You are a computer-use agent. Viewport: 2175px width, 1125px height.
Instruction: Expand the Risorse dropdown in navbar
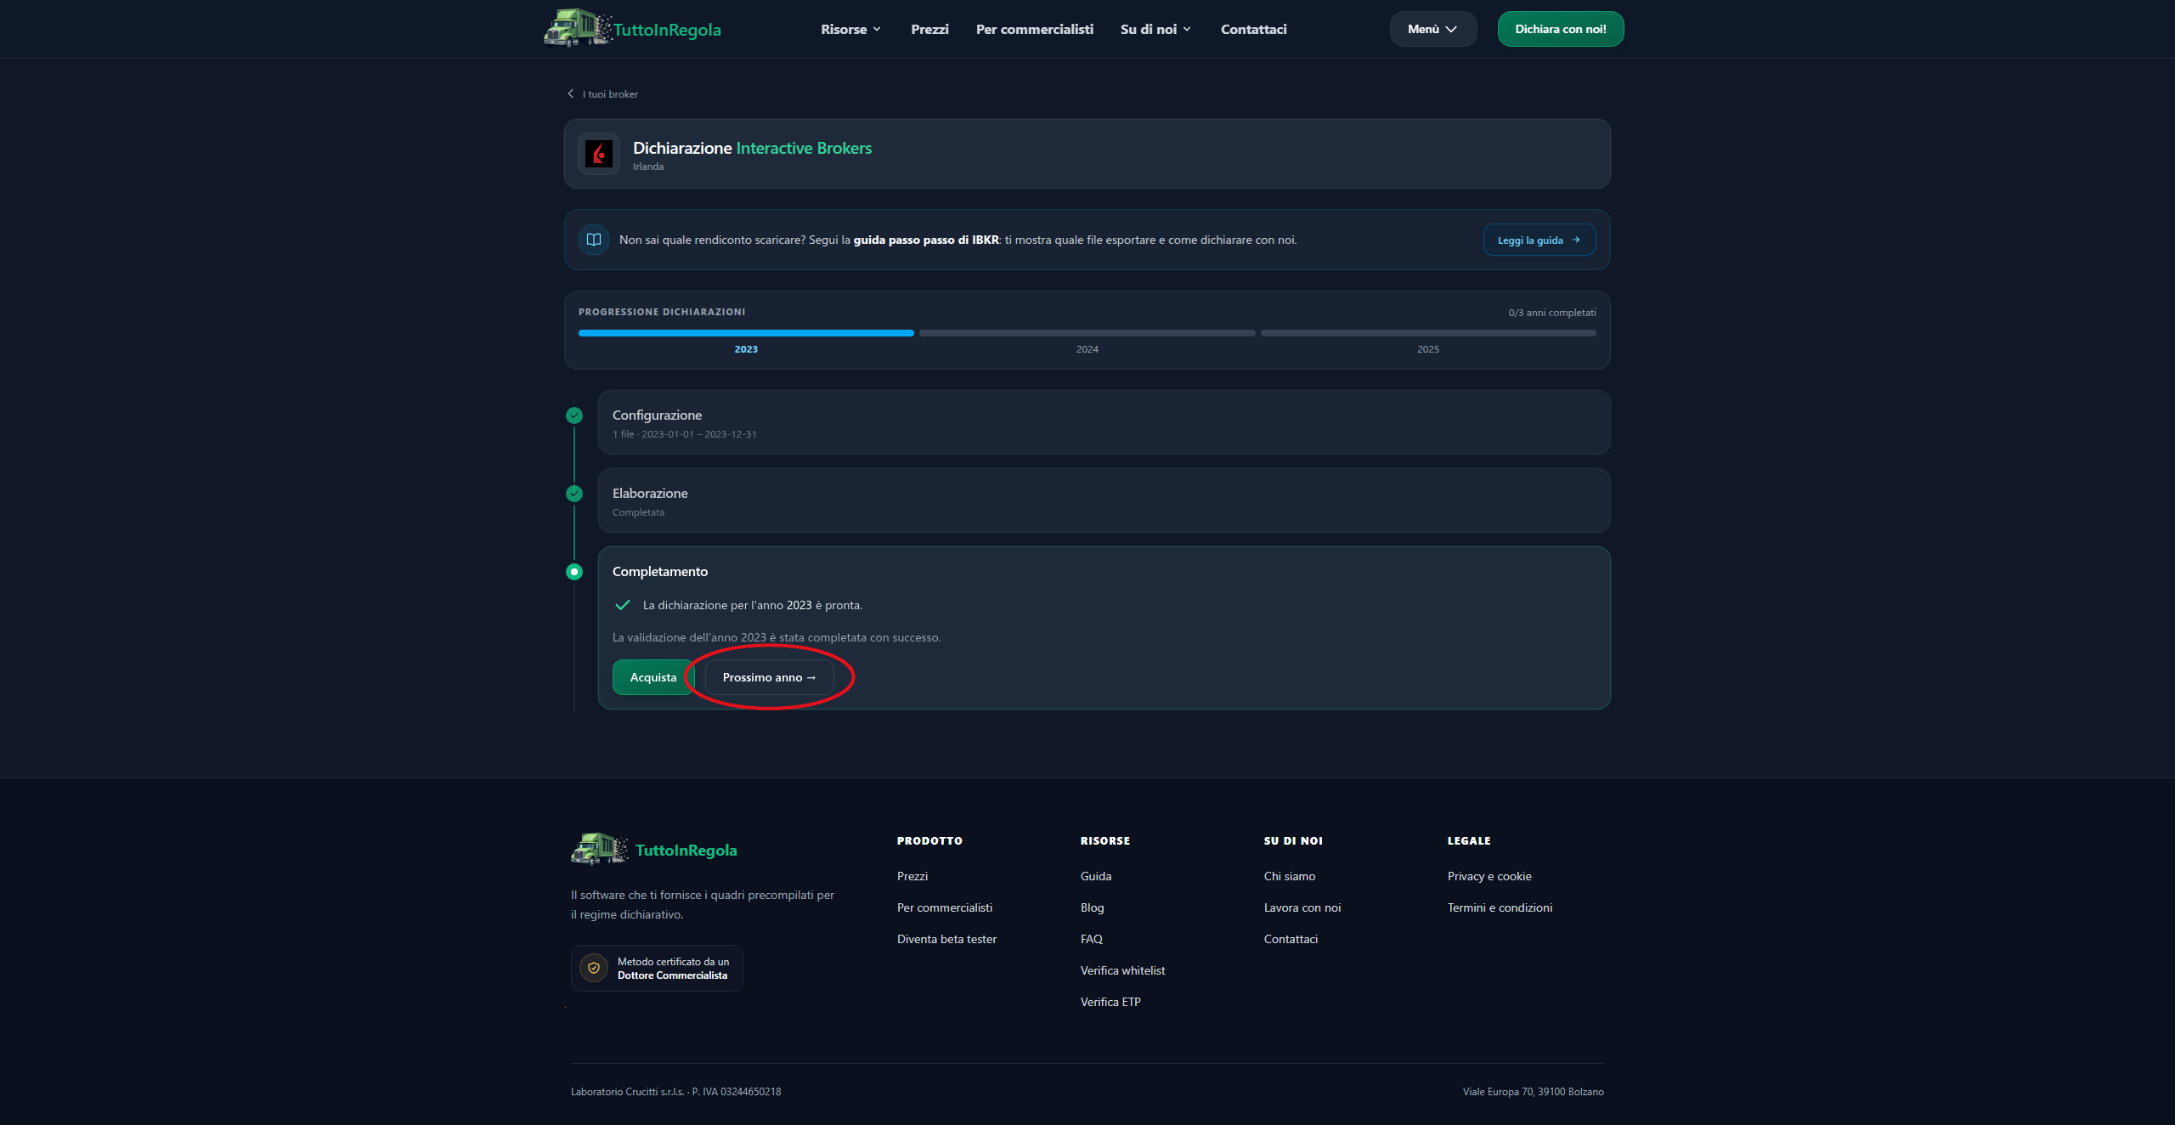[x=850, y=29]
